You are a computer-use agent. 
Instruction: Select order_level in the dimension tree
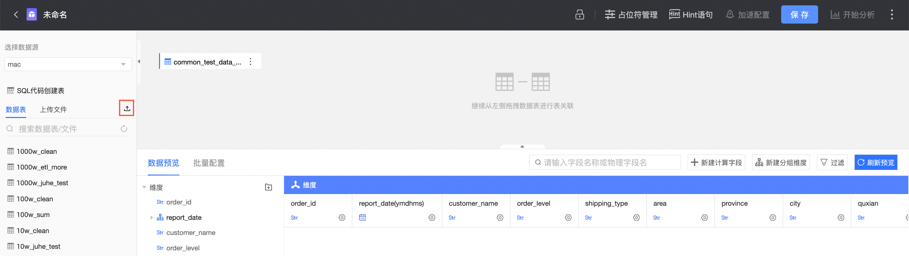click(x=183, y=248)
